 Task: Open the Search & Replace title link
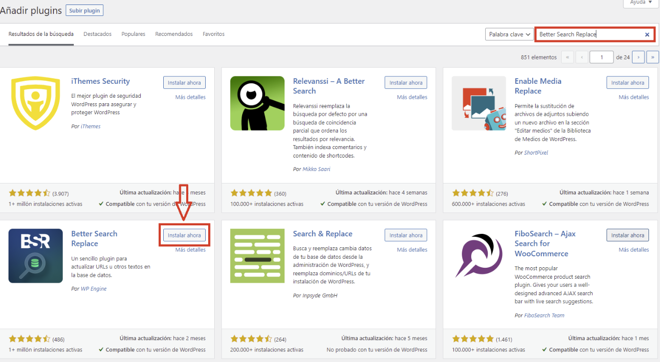click(x=323, y=234)
